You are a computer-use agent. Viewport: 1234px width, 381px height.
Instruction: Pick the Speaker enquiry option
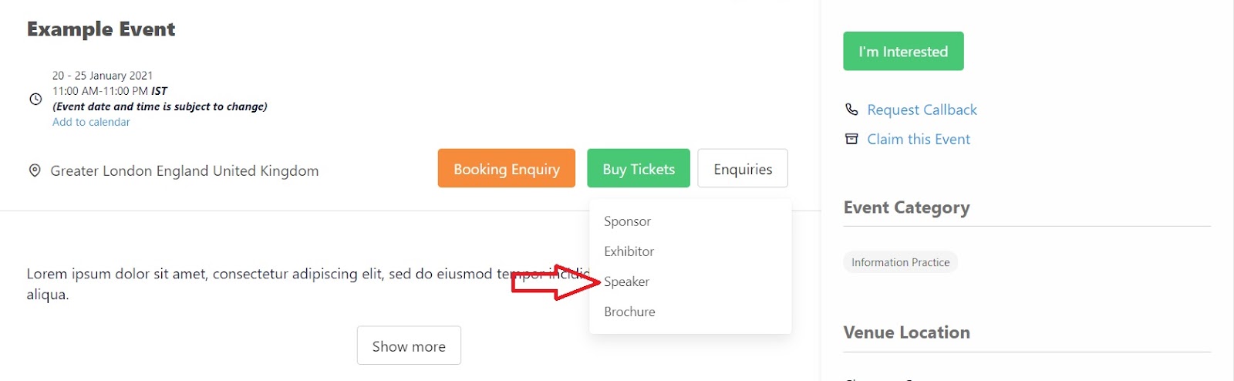[626, 282]
